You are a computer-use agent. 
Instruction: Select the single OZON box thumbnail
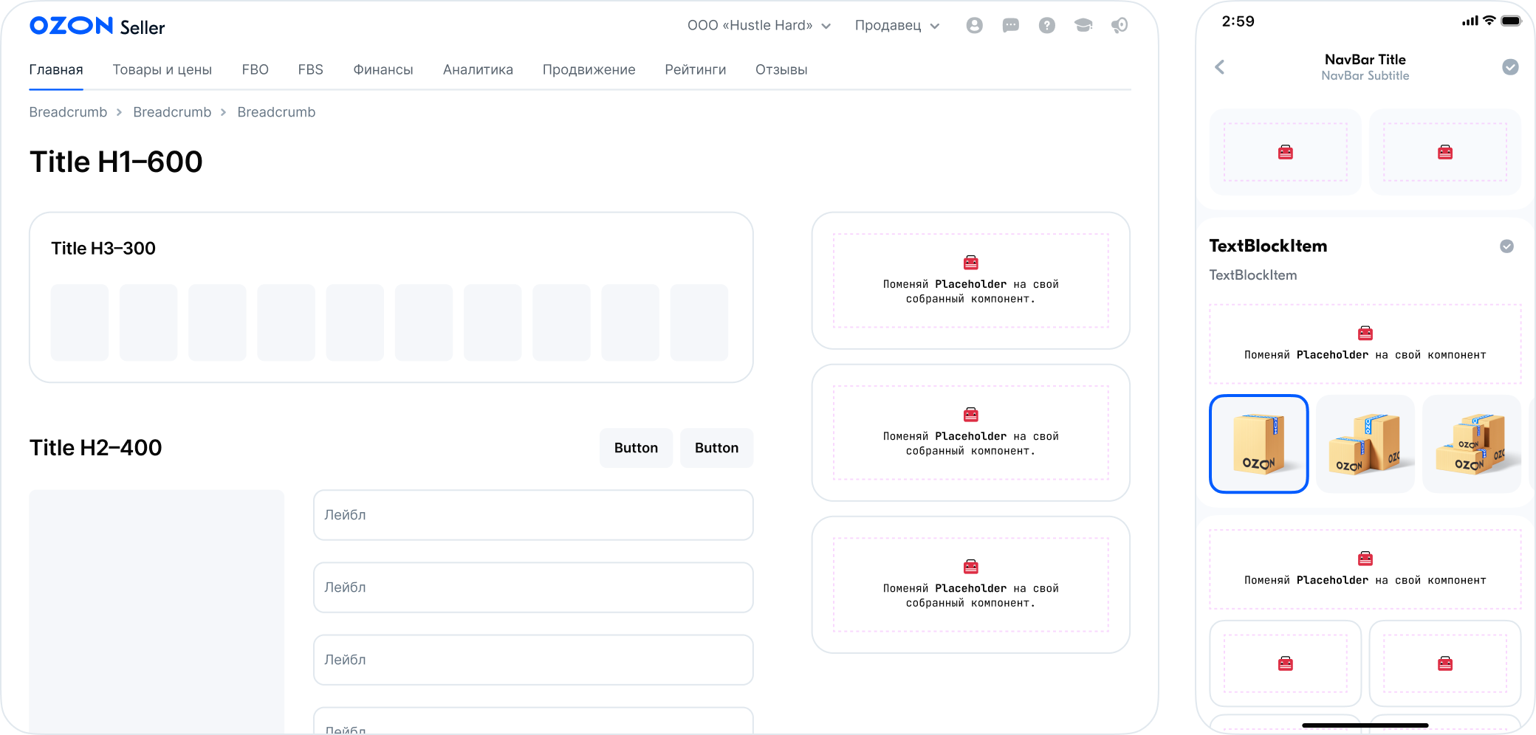coord(1259,444)
